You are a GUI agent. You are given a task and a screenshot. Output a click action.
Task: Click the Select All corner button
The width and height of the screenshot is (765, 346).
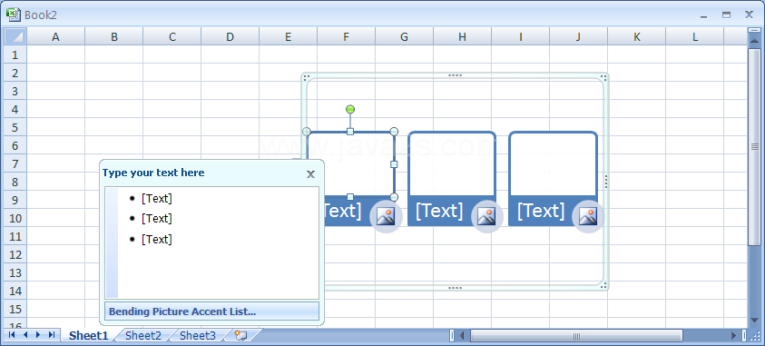(x=15, y=36)
